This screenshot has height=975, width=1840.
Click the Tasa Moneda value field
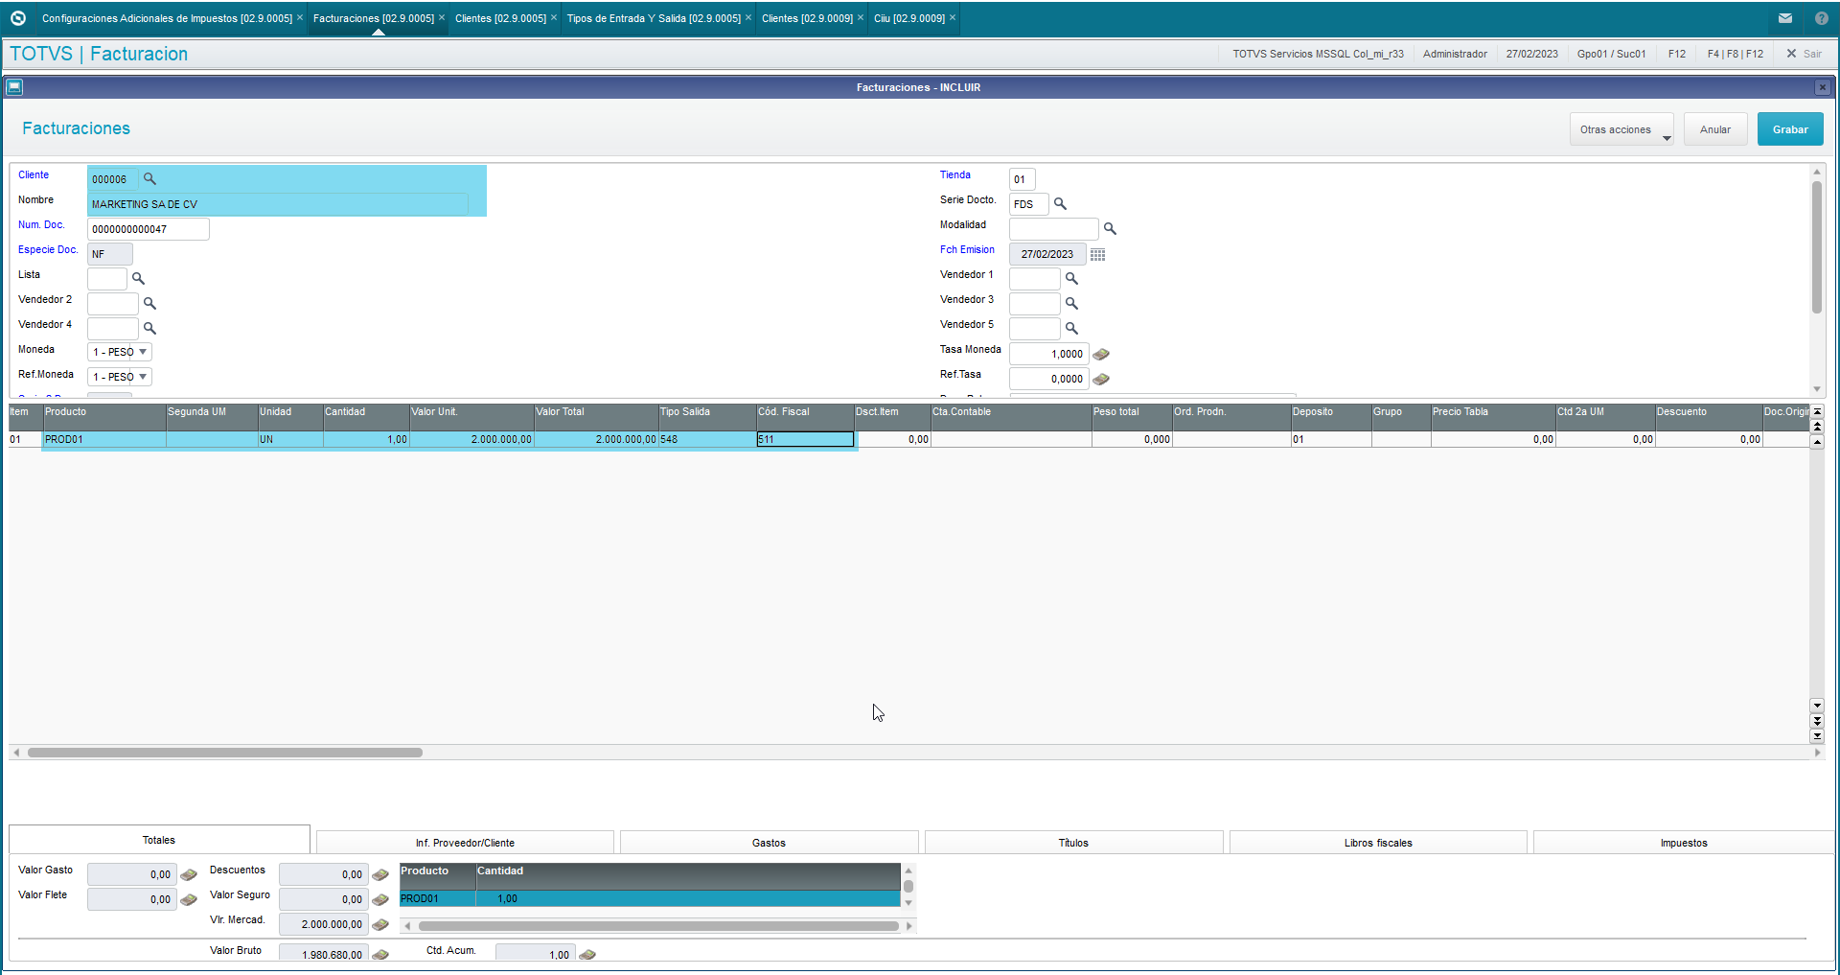point(1049,354)
